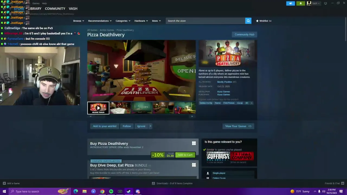Image resolution: width=347 pixels, height=195 pixels.
Task: Click the Online Co-Op tag
Action: pyautogui.click(x=206, y=103)
